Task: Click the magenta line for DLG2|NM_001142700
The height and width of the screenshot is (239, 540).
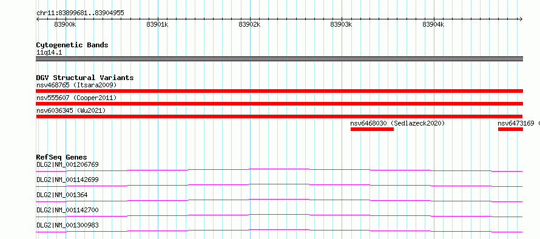Action: (279, 215)
